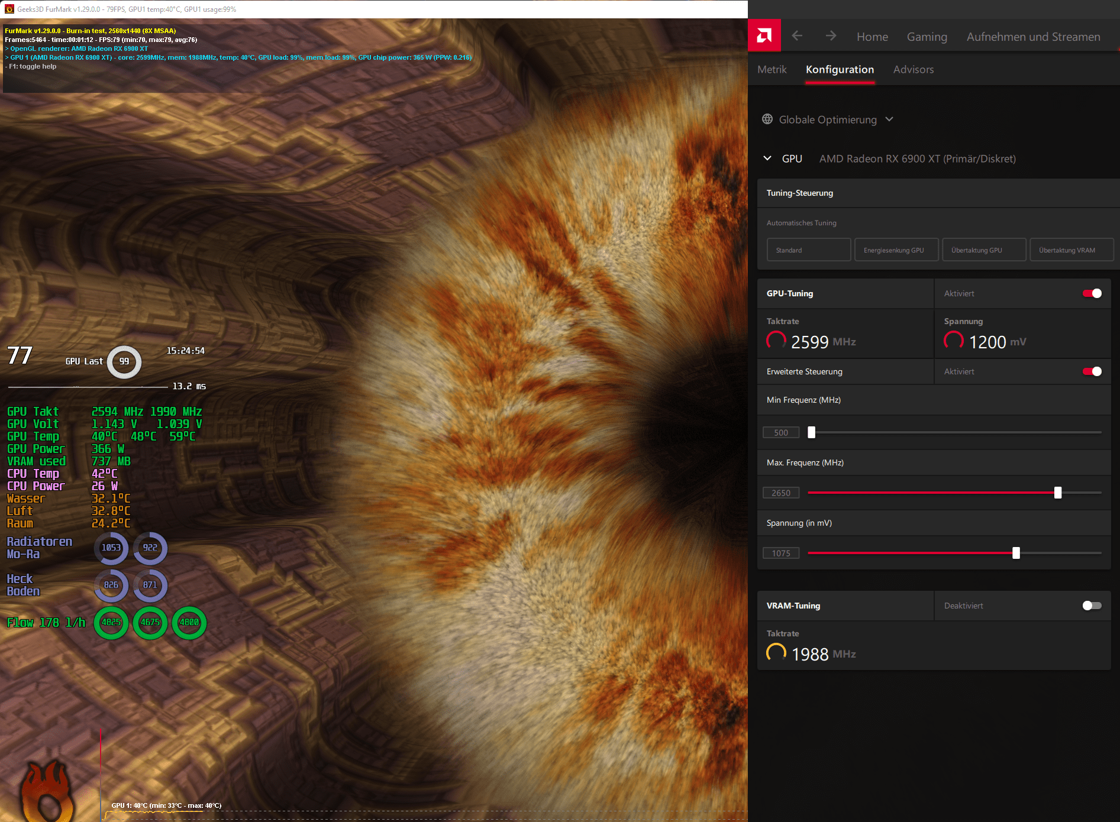Click the VRAM used 737 MB readout
The height and width of the screenshot is (822, 1120).
[x=111, y=461]
